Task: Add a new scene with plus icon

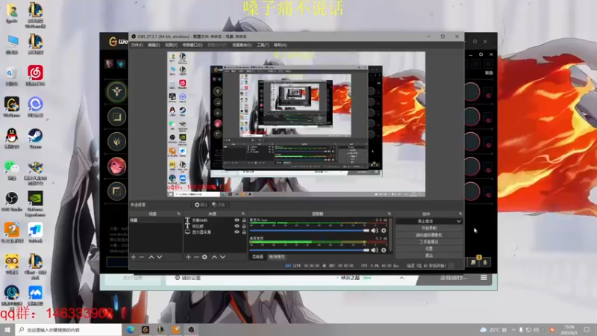Action: (134, 257)
